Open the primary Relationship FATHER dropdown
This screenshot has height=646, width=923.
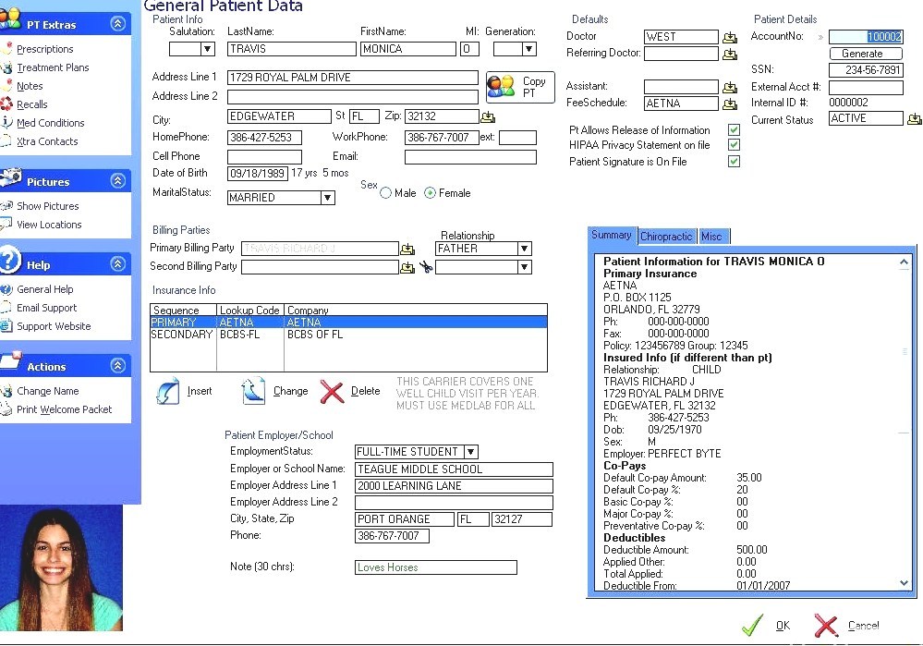525,249
